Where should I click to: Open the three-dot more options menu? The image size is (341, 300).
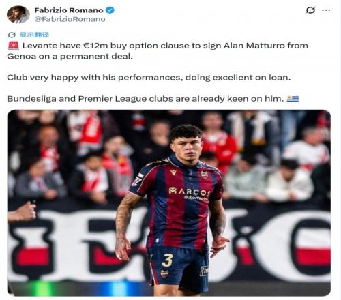326,10
